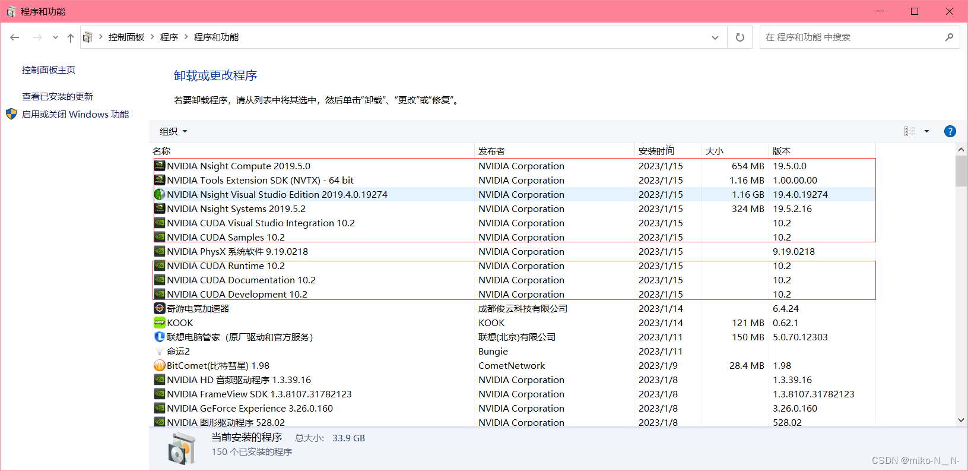Click the NVIDIA Tools Extension SDK icon
The image size is (968, 471).
pos(159,180)
